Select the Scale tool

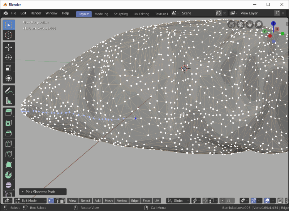pyautogui.click(x=9, y=68)
